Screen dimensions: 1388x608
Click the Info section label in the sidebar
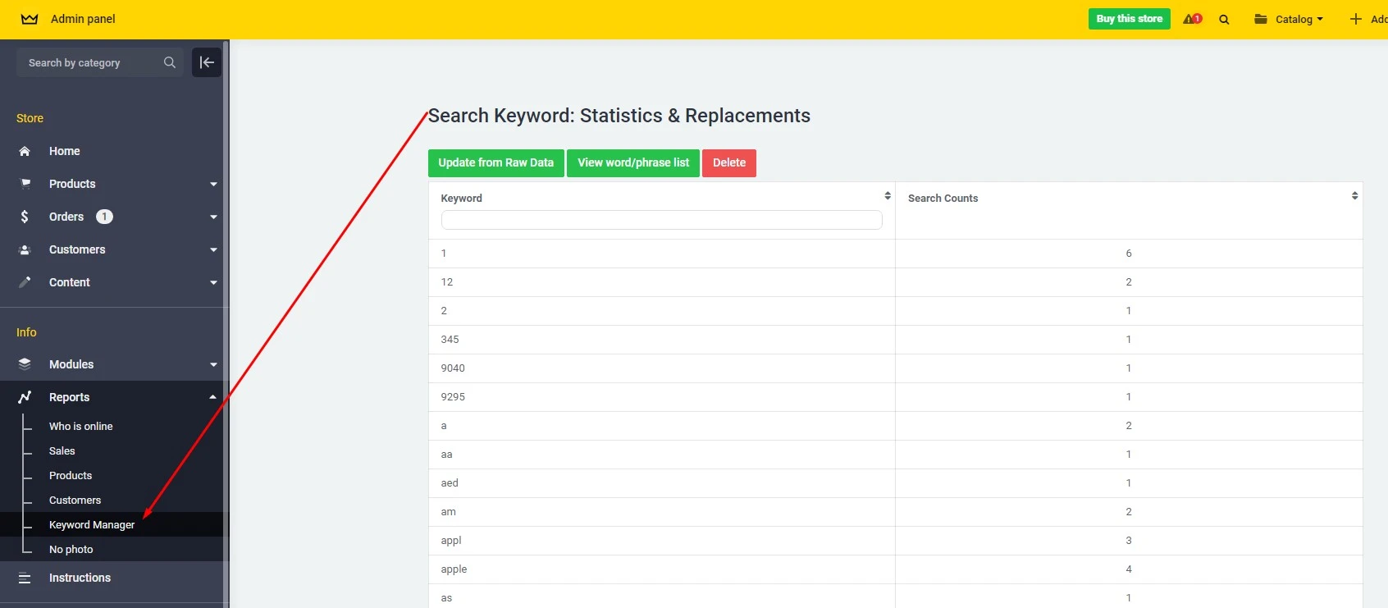[26, 332]
